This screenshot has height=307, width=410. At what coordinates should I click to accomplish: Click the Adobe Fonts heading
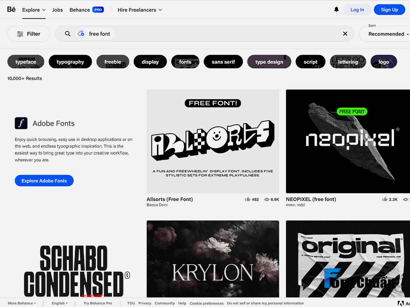pos(53,123)
